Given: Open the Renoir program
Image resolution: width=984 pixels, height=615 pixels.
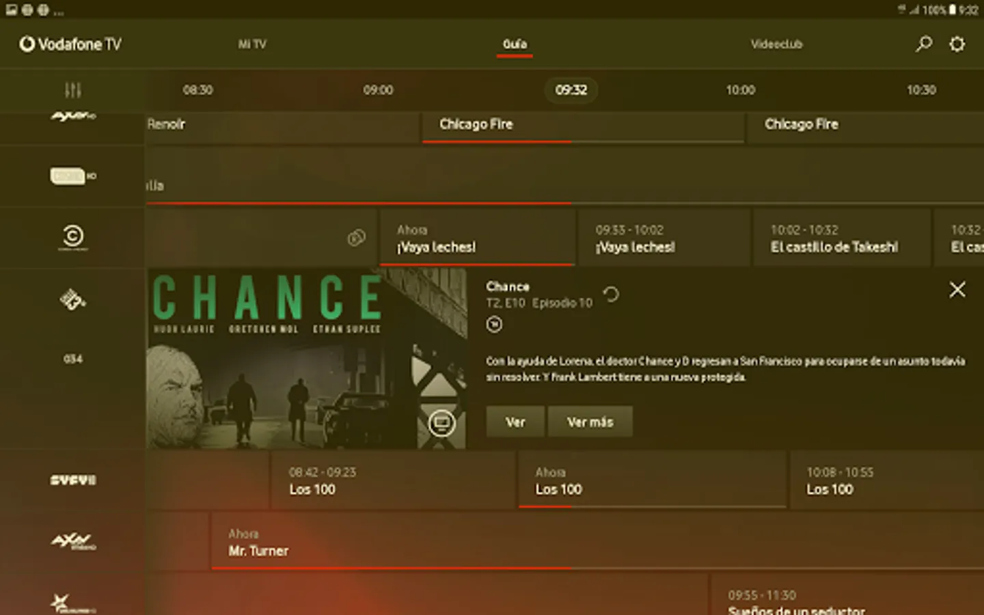Looking at the screenshot, I should (282, 127).
